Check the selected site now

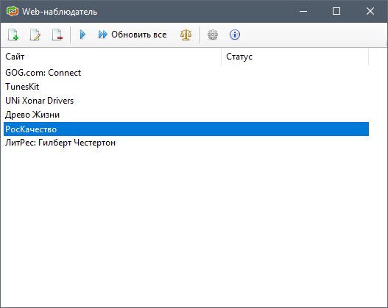[x=82, y=35]
